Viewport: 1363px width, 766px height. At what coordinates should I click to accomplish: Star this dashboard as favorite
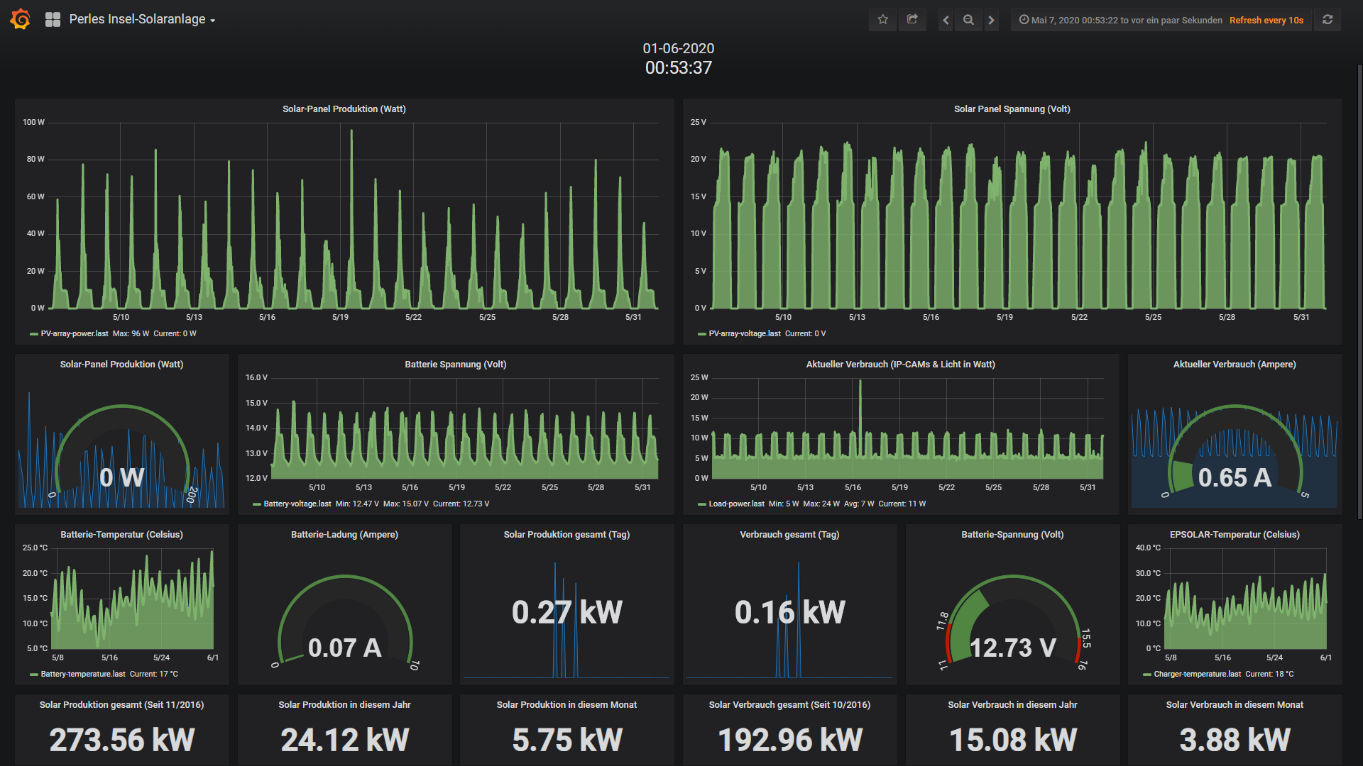pos(882,20)
